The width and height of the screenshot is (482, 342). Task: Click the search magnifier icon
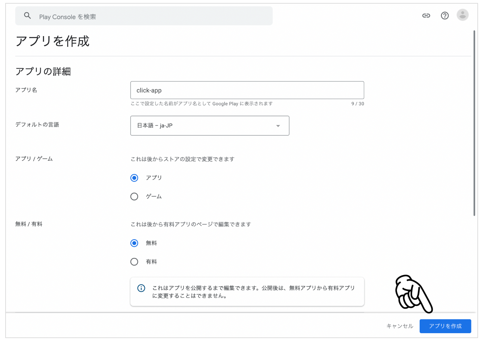tap(28, 15)
